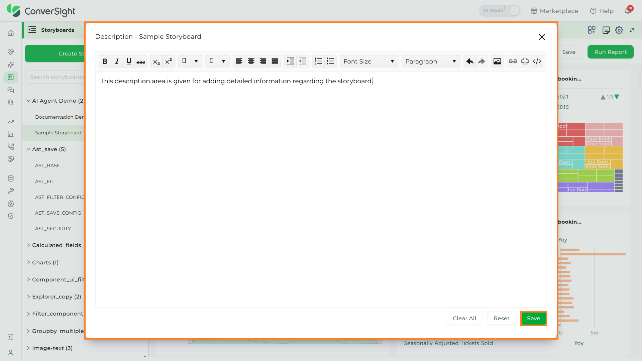Toggle the AI Mode switch
Viewport: 642px width, 361px height.
500,11
